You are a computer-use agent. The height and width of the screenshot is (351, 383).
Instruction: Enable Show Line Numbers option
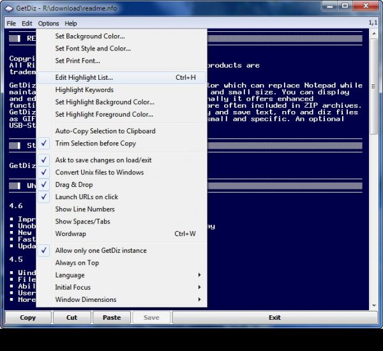click(85, 209)
